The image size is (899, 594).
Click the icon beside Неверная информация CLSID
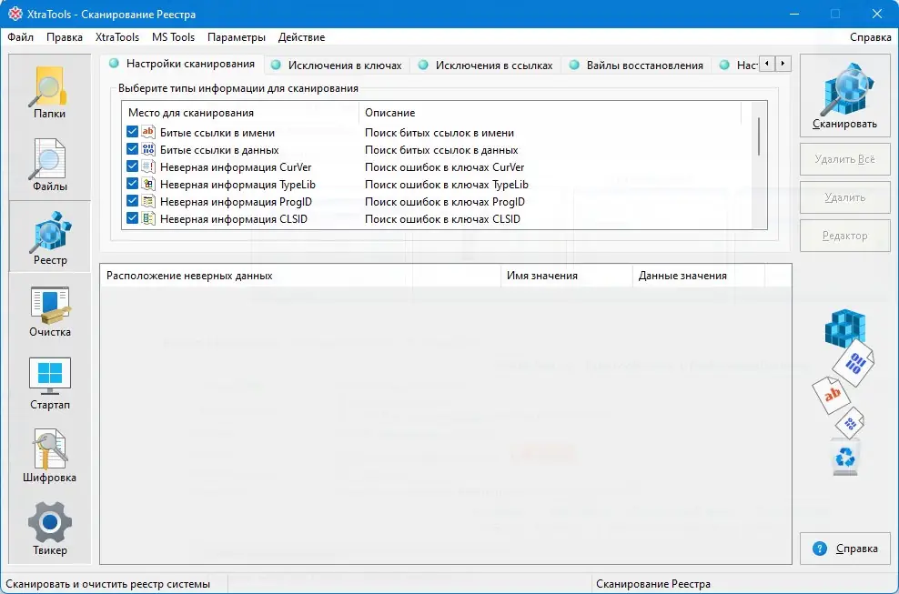tap(148, 218)
